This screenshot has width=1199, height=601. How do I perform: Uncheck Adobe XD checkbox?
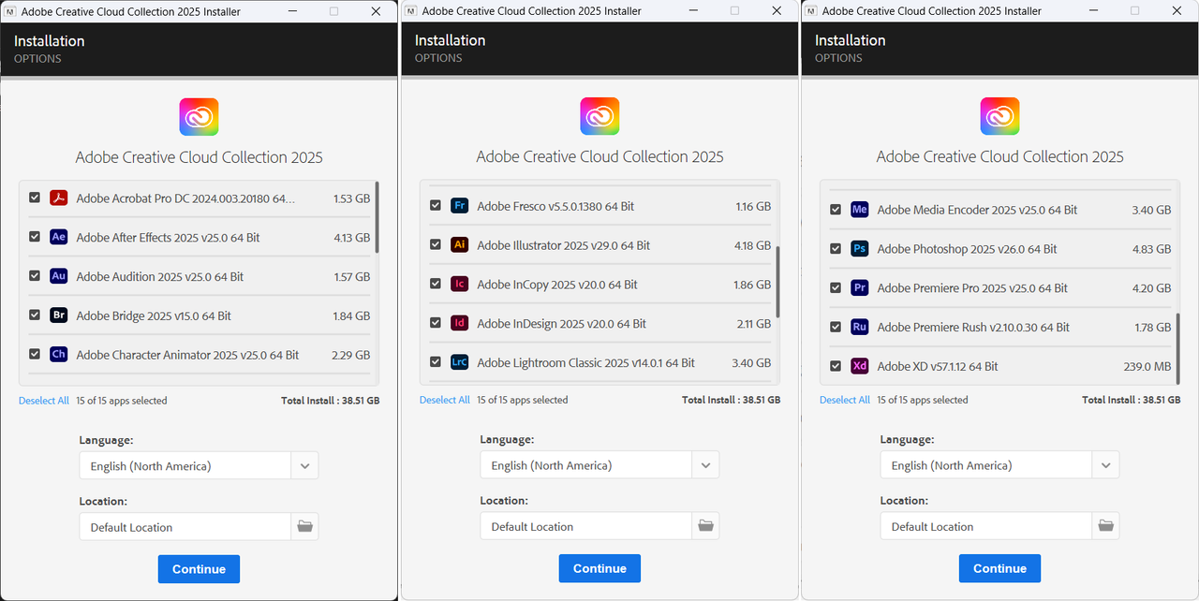click(836, 366)
